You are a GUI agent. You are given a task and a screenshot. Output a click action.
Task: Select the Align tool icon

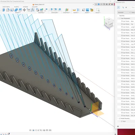(28, 10)
